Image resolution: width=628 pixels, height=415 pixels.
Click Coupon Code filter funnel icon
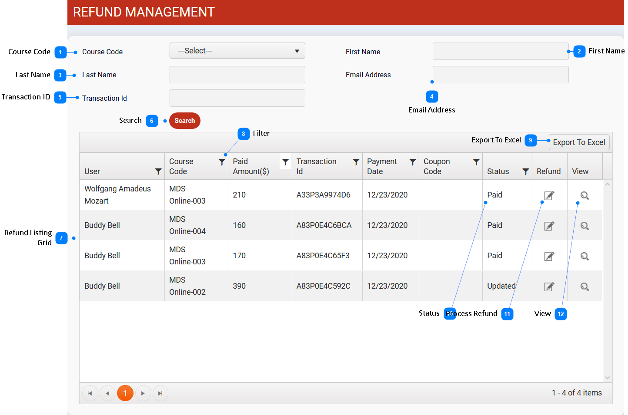click(x=476, y=162)
